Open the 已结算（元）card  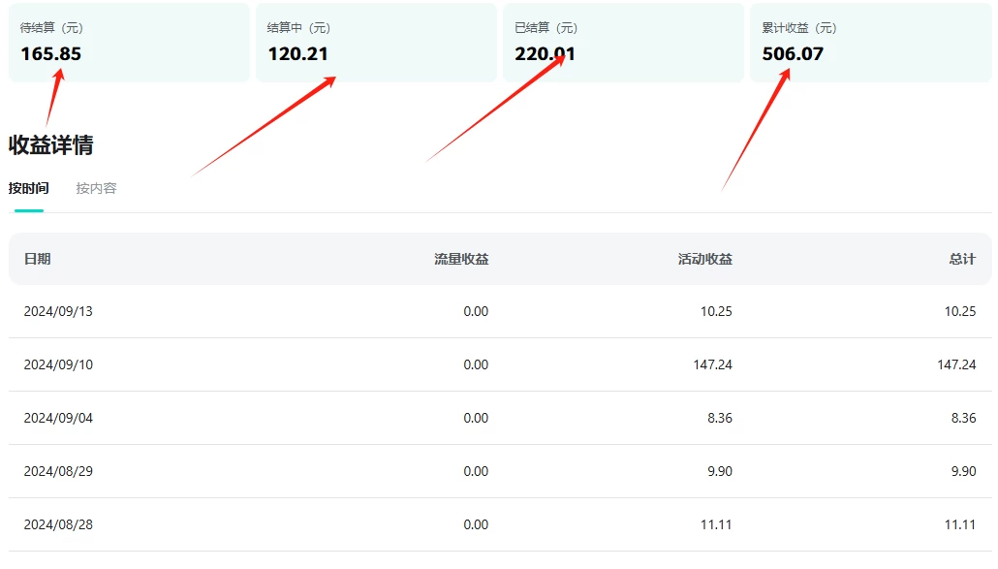click(623, 43)
